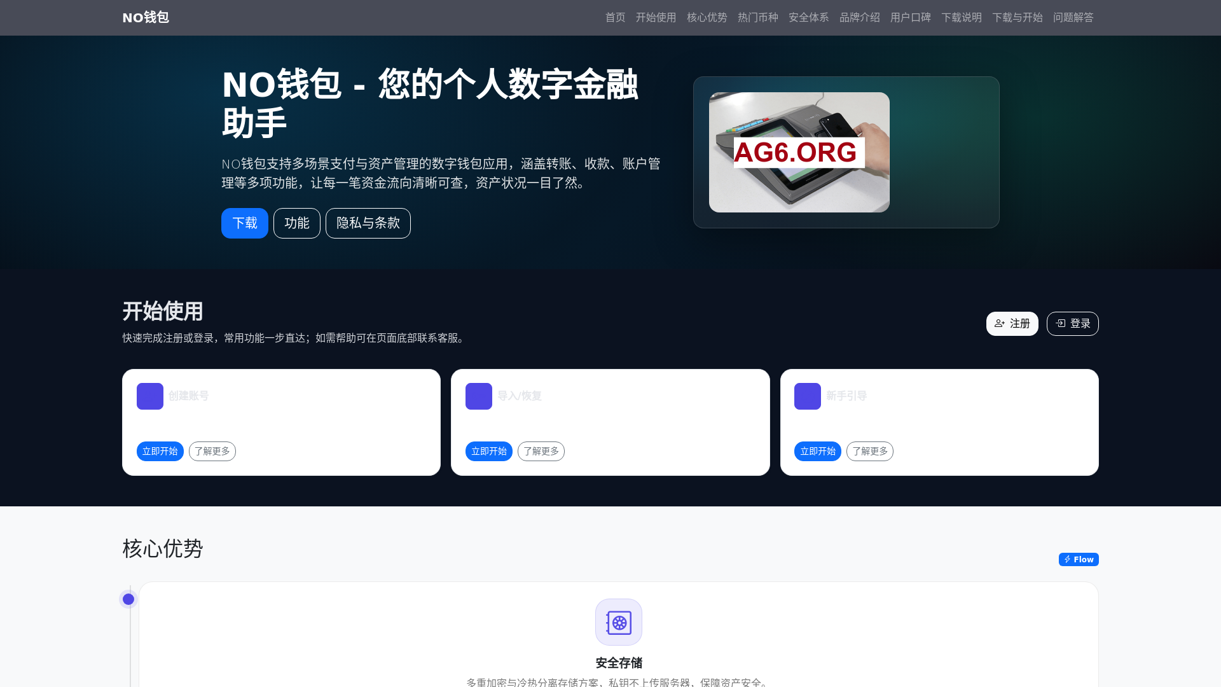
Task: Click 立即开始 in the 导入/恢复 card
Action: click(x=489, y=452)
